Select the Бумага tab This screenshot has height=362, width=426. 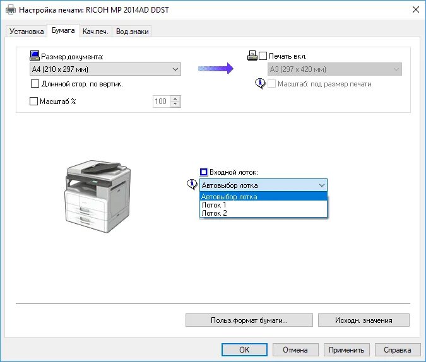[63, 30]
